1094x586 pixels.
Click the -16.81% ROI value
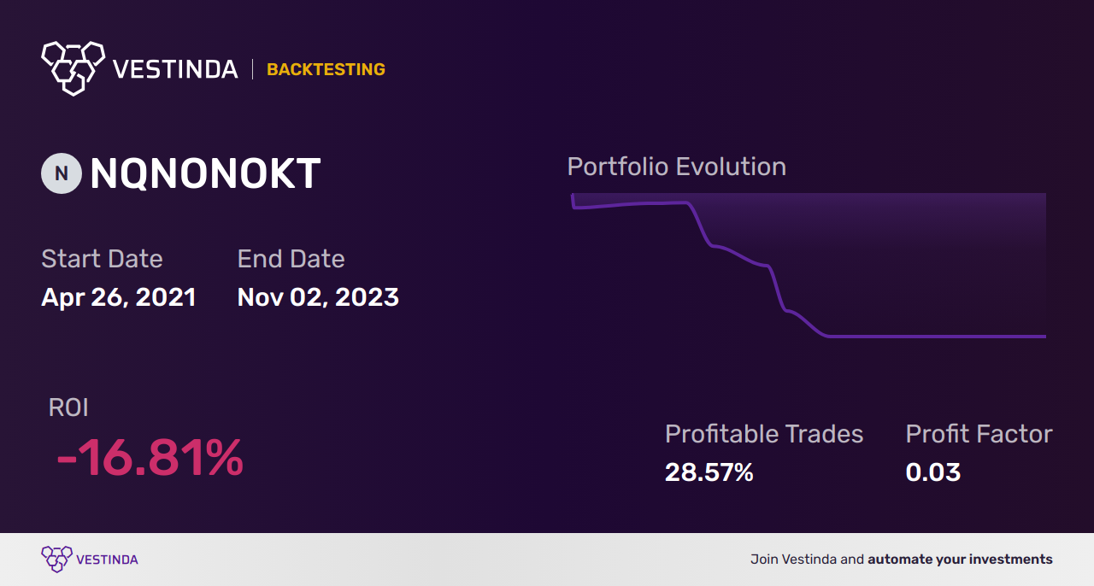150,458
